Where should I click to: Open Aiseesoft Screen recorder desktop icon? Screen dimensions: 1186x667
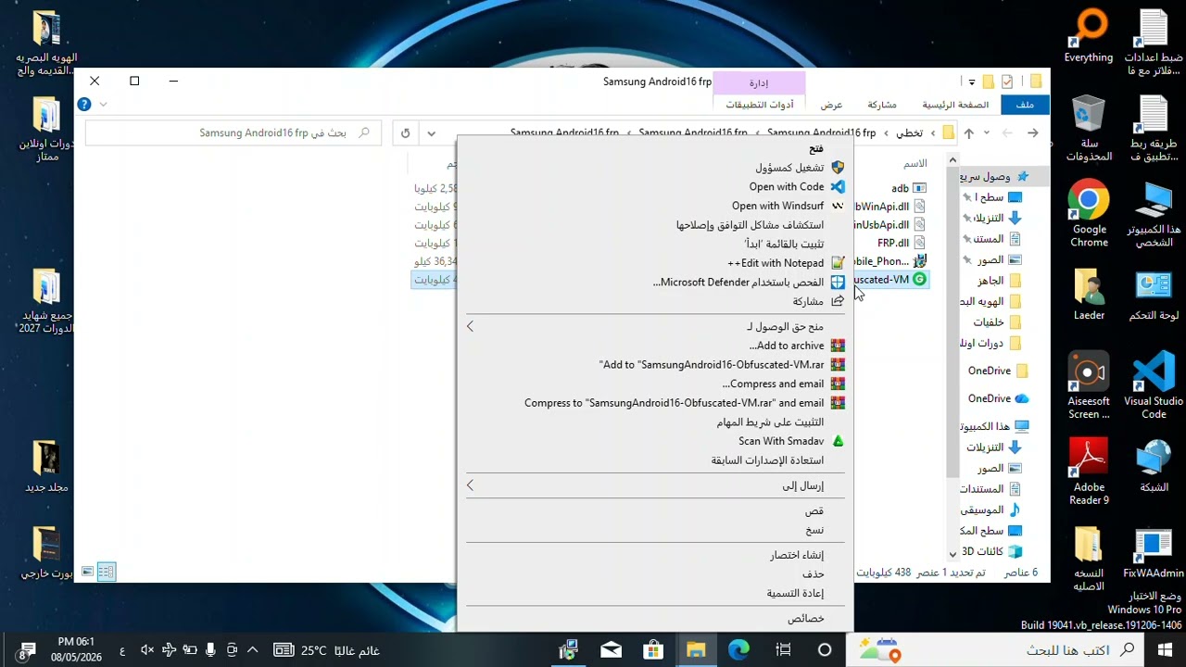click(1089, 386)
